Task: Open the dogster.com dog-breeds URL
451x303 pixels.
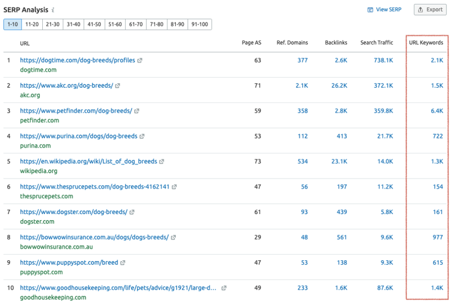Action: click(x=74, y=212)
